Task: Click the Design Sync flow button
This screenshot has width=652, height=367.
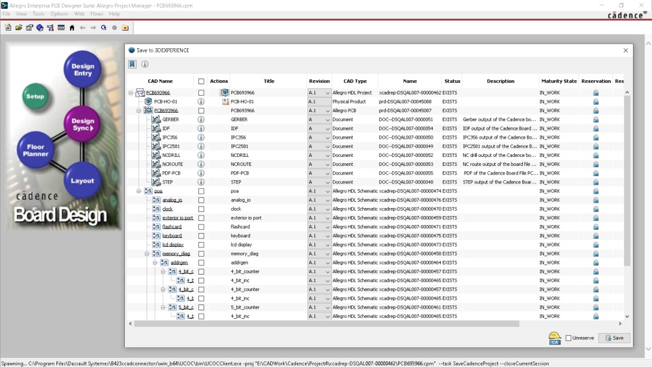Action: (83, 124)
